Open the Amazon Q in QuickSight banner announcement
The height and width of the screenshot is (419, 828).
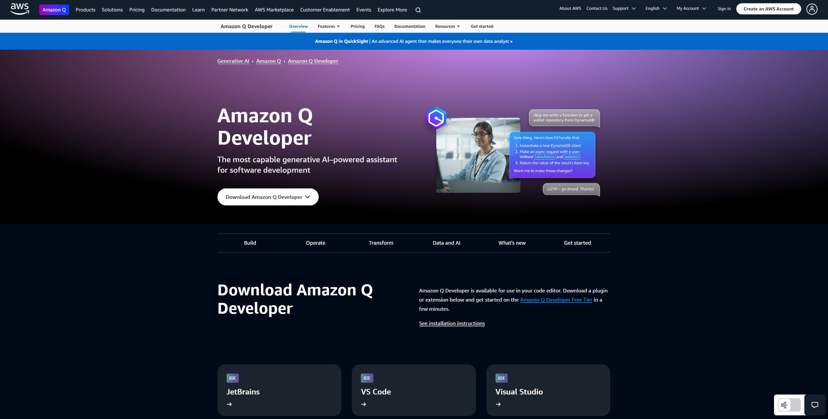[x=414, y=41]
